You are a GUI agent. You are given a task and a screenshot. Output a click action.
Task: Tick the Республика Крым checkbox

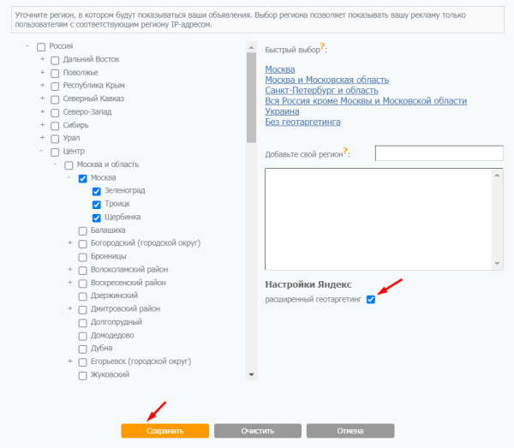[56, 87]
